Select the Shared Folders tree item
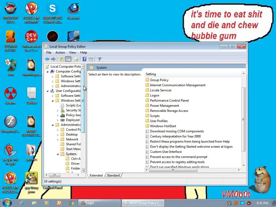Image resolution: width=276 pixels, height=207 pixels. (71, 144)
